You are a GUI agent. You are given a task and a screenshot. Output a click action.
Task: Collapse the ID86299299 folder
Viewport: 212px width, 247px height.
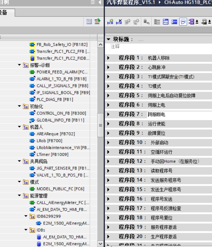tap(26, 216)
